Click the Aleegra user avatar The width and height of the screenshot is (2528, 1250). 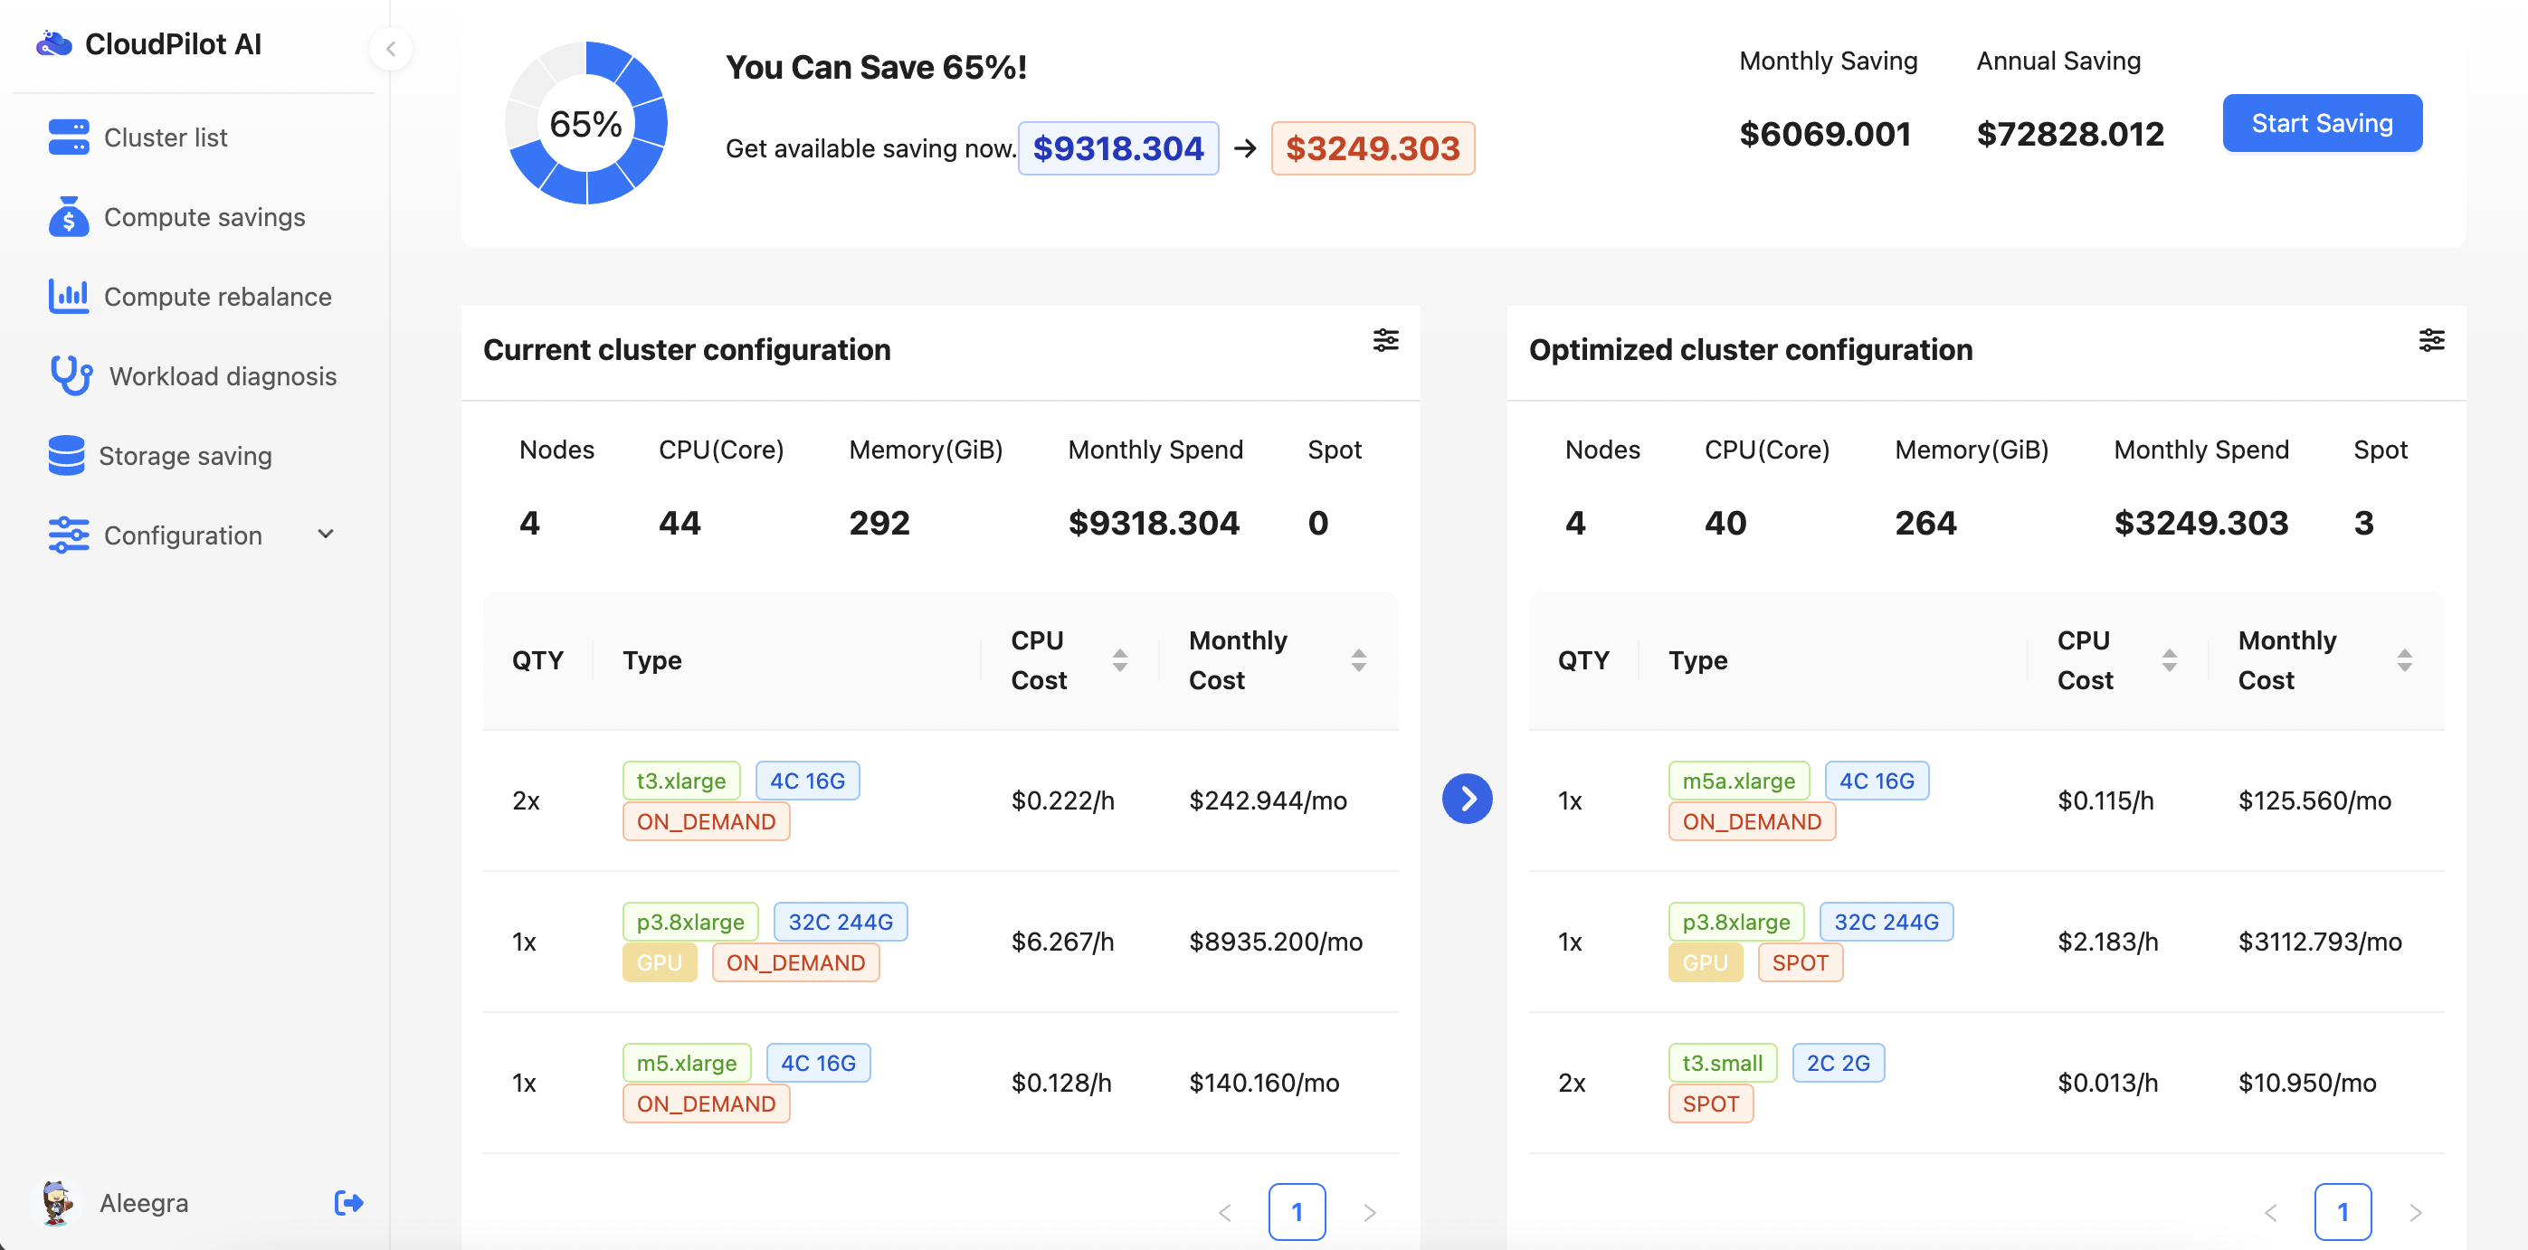[x=57, y=1203]
